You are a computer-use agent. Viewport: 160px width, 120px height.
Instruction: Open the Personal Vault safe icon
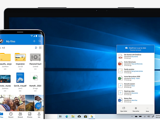click(x=35, y=57)
